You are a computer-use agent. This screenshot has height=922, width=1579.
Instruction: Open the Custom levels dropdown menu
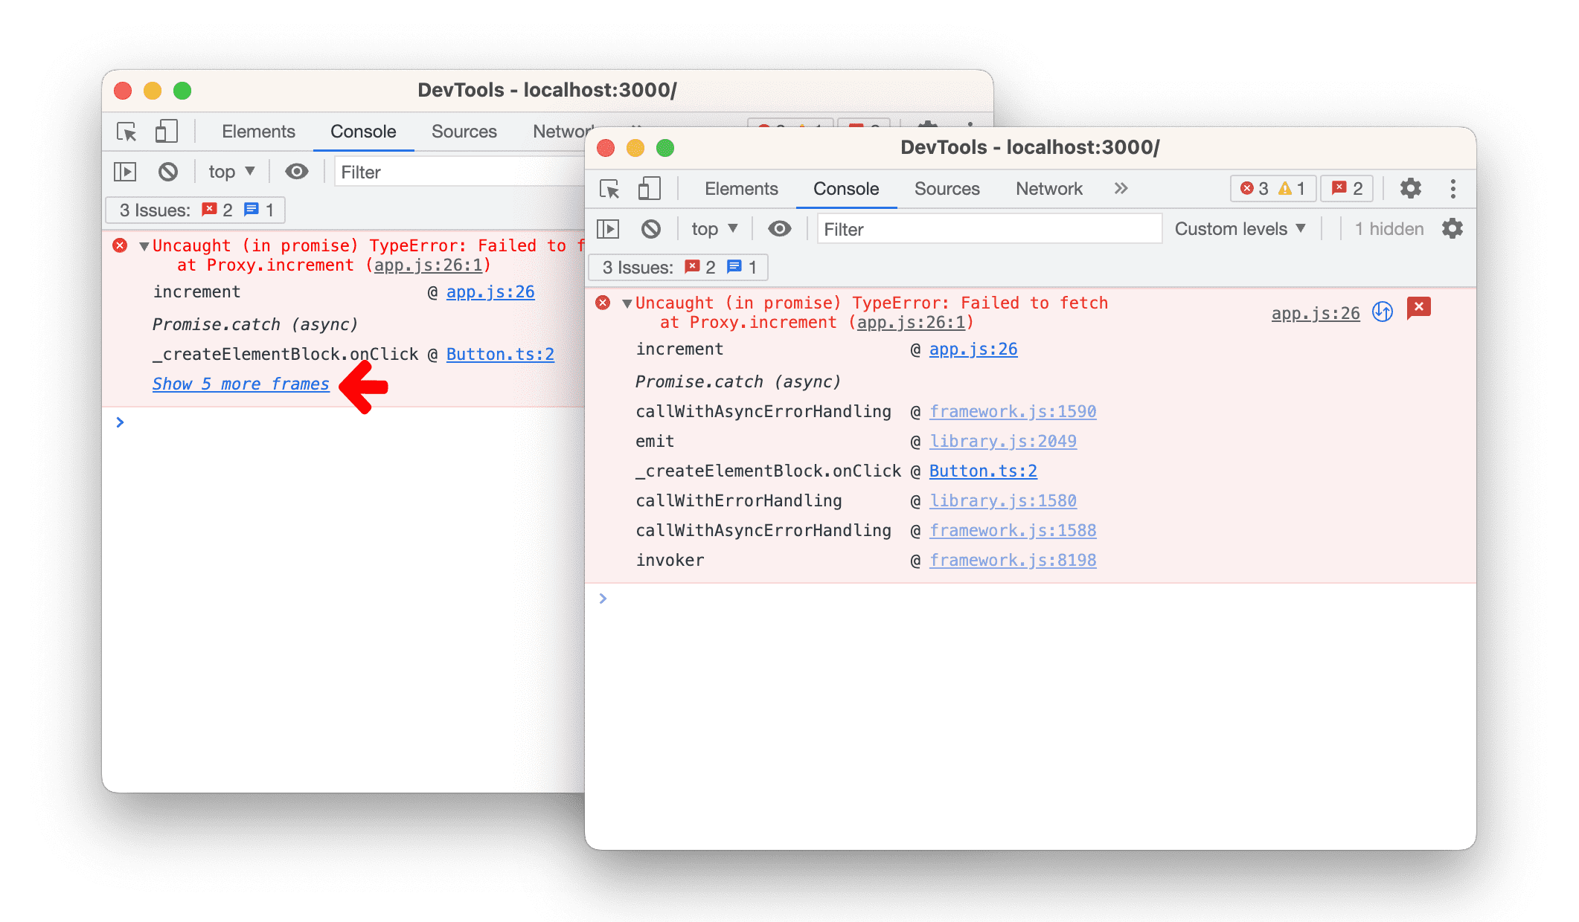1240,230
